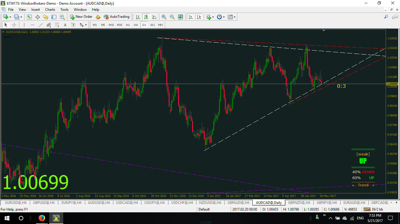This screenshot has height=224, width=400.
Task: Zoom out of the chart
Action: (x=172, y=17)
